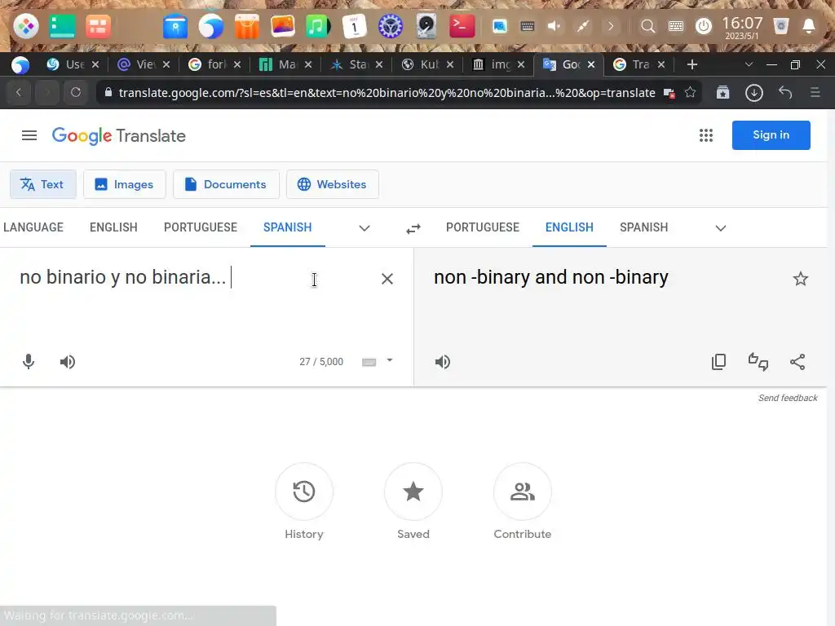This screenshot has height=626, width=835.
Task: Copy the translation to clipboard
Action: pyautogui.click(x=719, y=362)
